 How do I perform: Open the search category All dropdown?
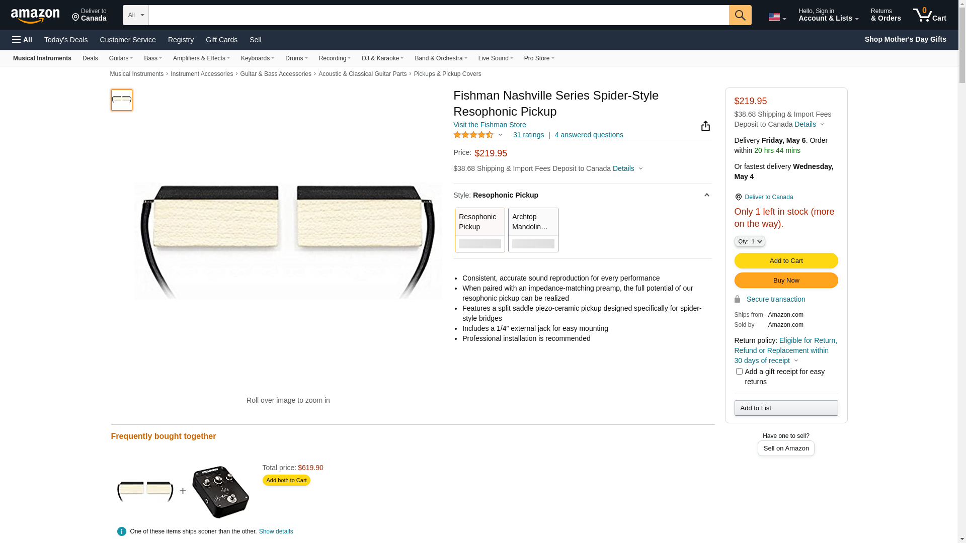click(x=135, y=15)
